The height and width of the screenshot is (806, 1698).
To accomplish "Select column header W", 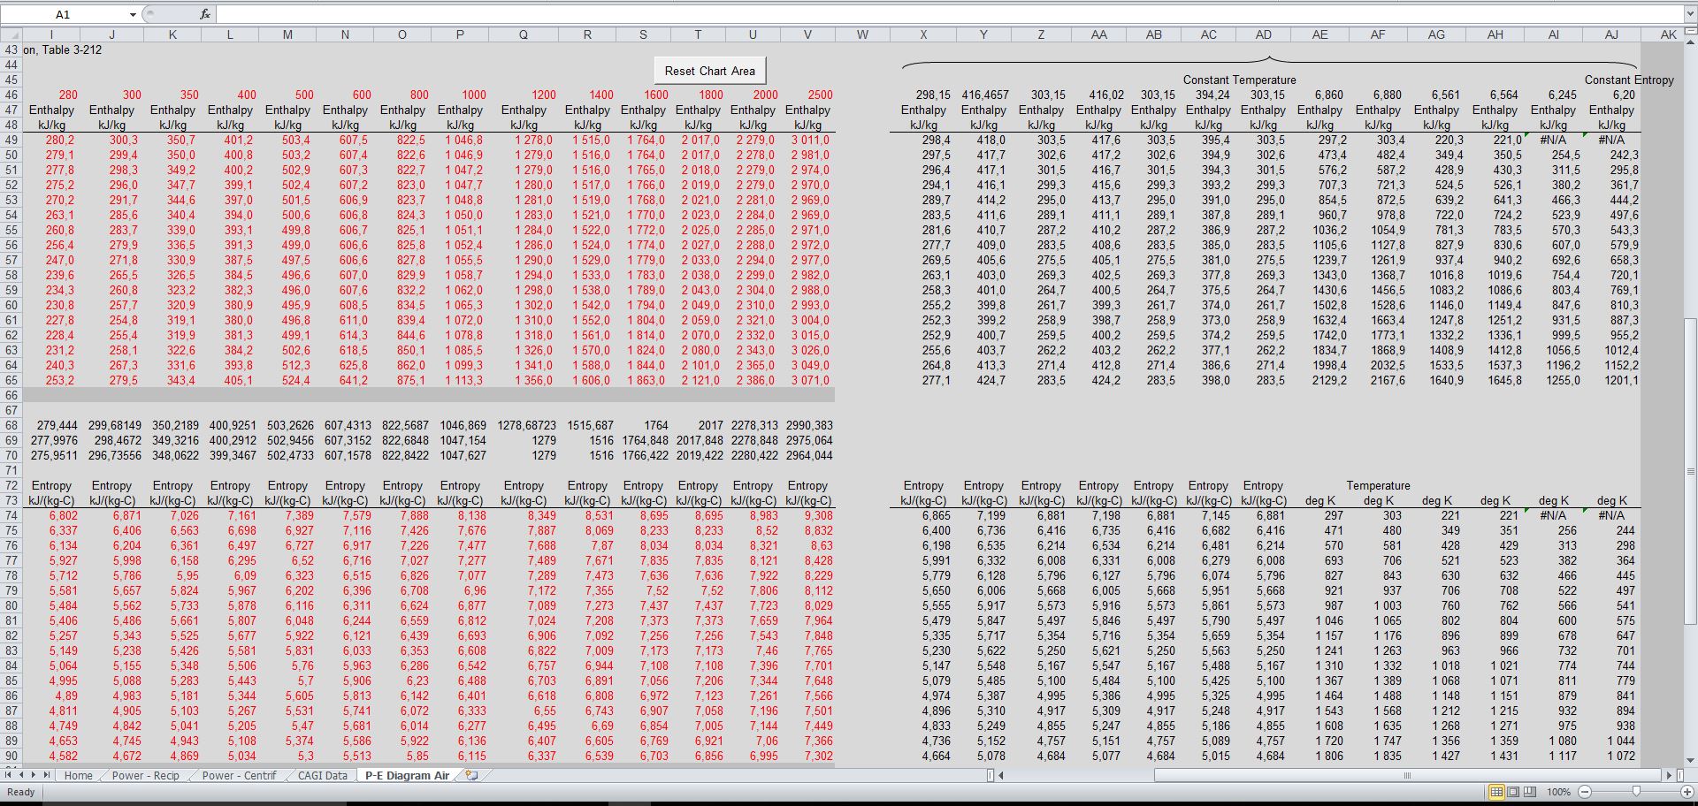I will pos(862,34).
